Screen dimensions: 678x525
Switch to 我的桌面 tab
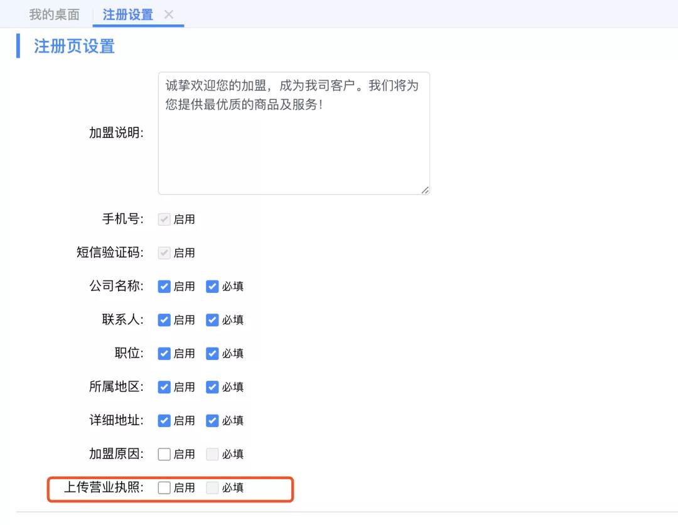[56, 14]
